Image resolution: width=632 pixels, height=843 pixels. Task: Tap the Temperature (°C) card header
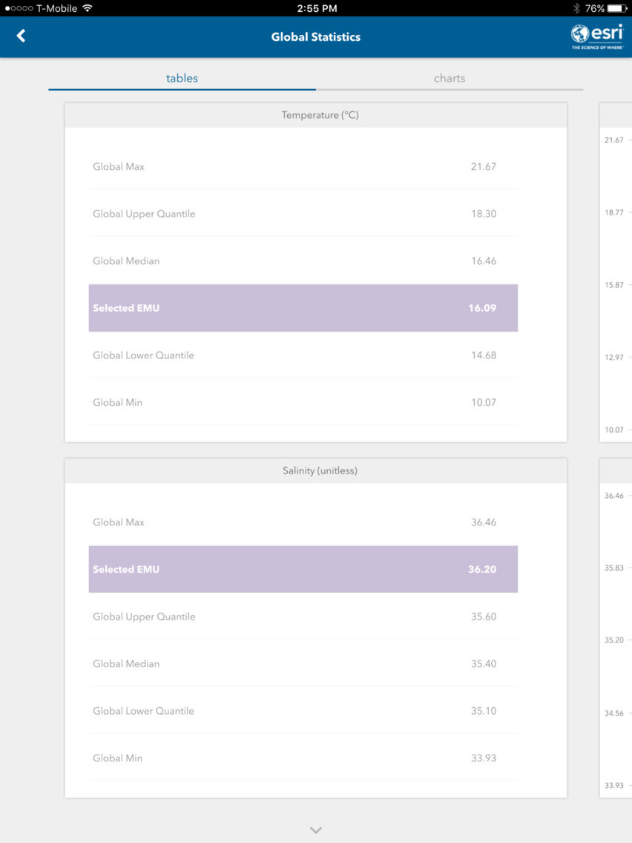point(316,115)
